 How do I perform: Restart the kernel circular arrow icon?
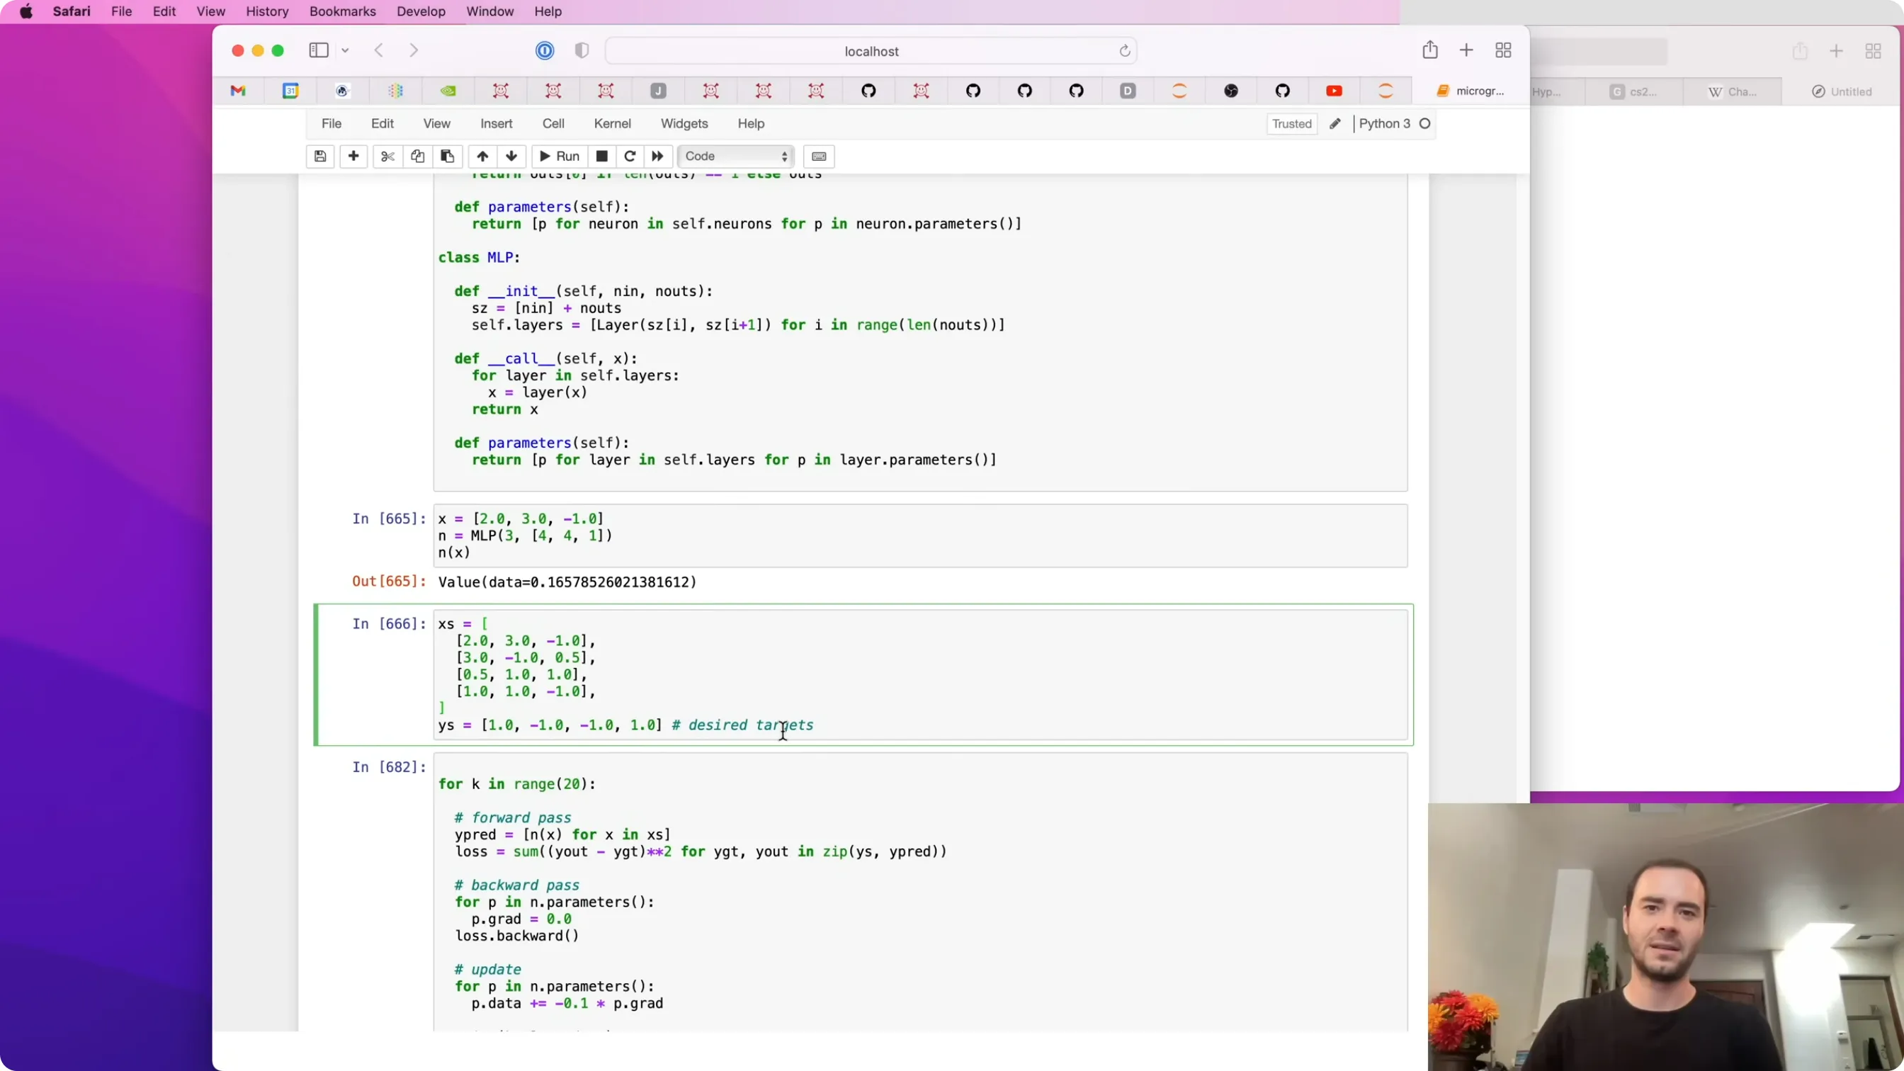tap(630, 156)
